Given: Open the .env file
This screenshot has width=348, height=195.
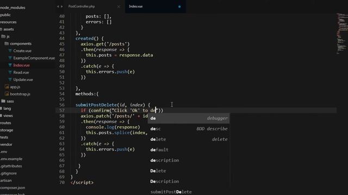Looking at the screenshot, I should click(4, 152).
